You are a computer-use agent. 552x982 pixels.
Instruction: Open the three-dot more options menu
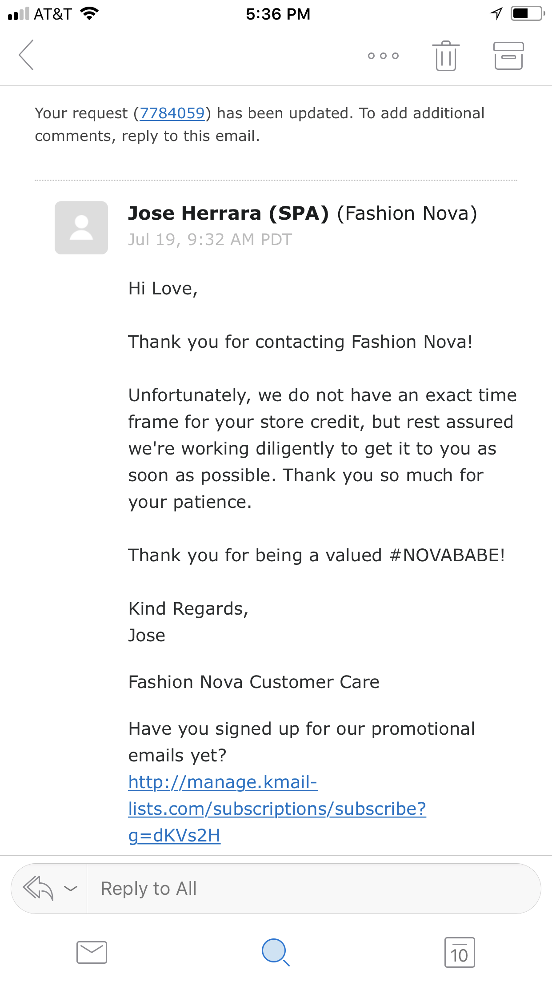(x=383, y=56)
